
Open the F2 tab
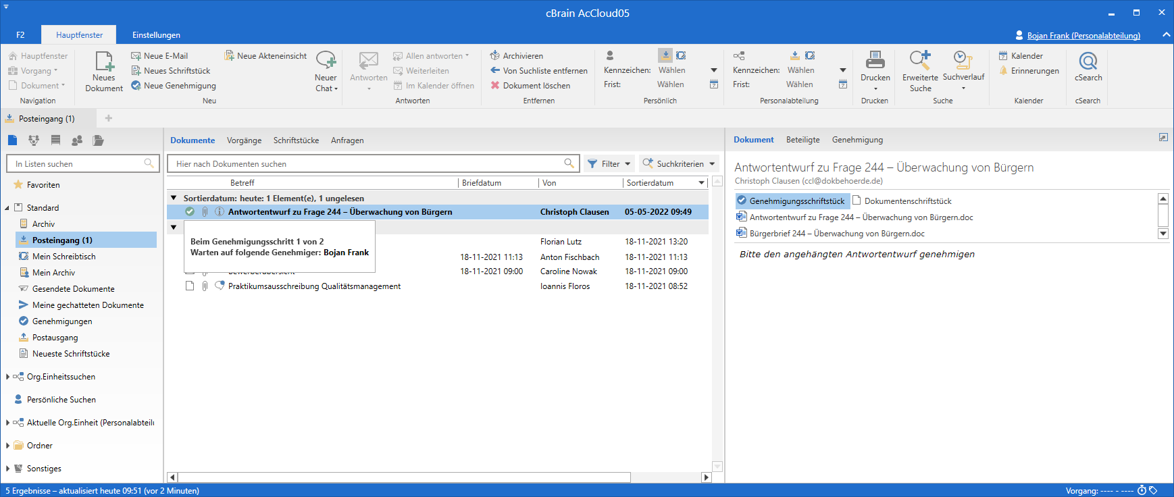(20, 35)
